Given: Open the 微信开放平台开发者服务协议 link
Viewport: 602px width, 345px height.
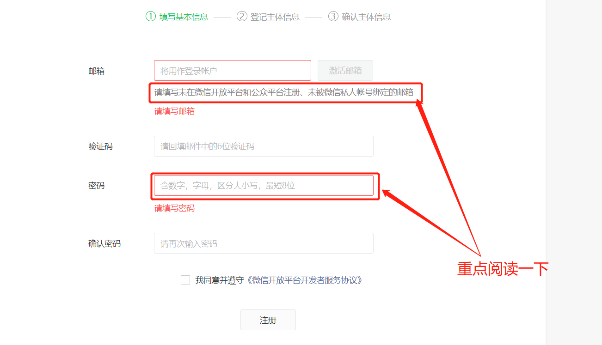Looking at the screenshot, I should point(304,280).
